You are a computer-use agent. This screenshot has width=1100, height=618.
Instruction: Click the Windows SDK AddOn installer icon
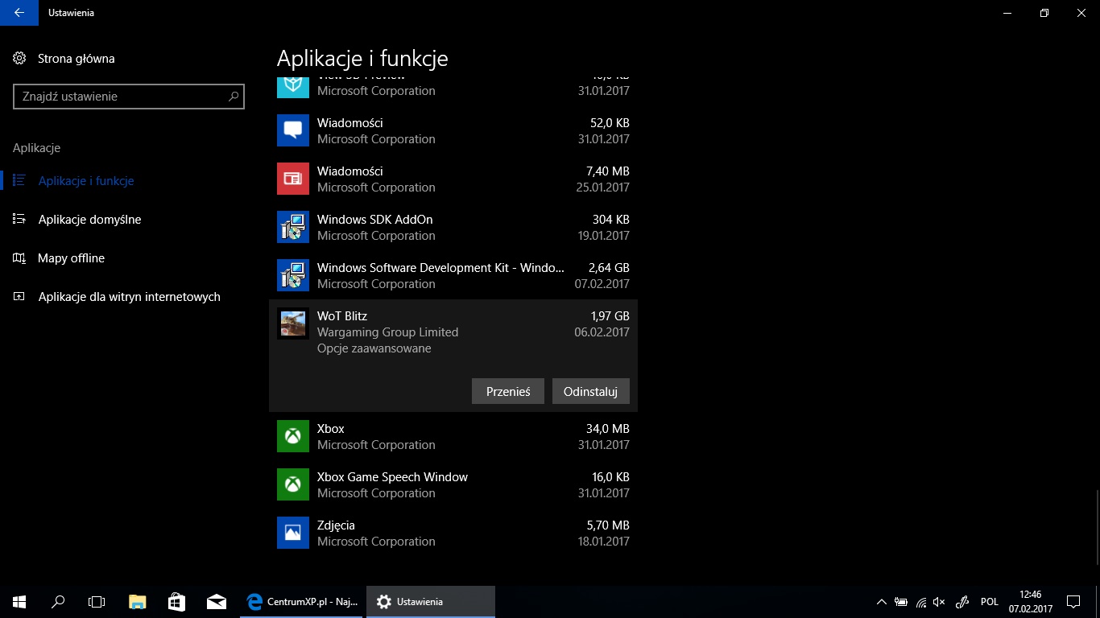(x=293, y=227)
